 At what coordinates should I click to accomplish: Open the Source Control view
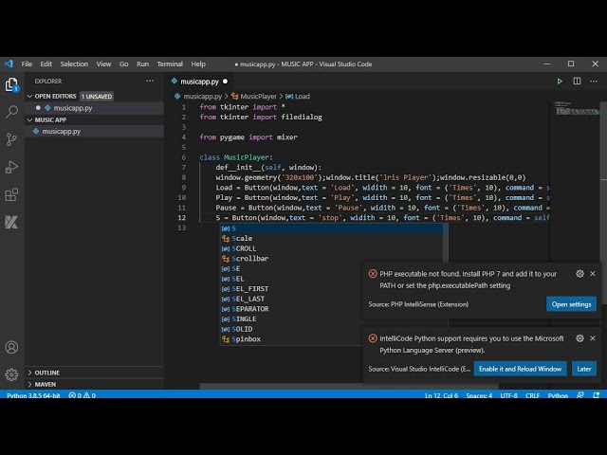click(11, 139)
